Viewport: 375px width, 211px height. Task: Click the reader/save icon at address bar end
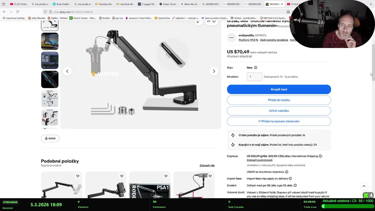288,12
